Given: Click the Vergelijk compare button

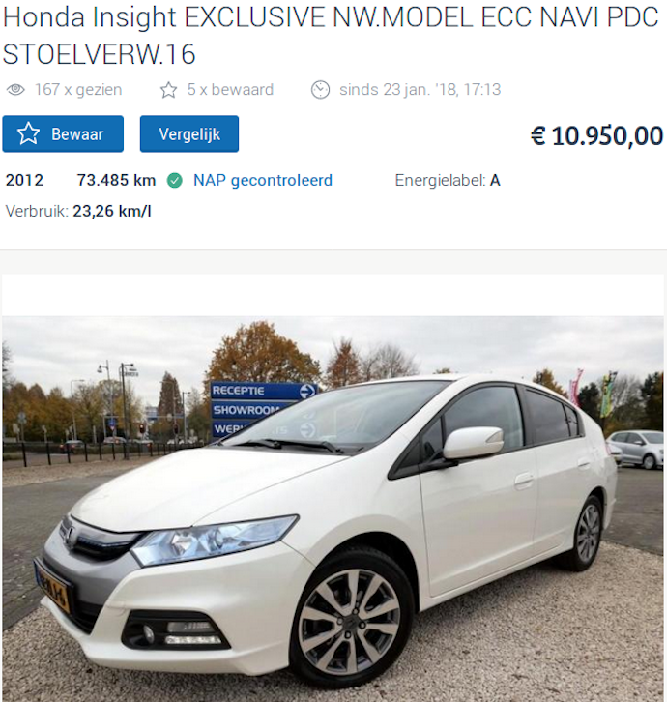Looking at the screenshot, I should tap(189, 133).
